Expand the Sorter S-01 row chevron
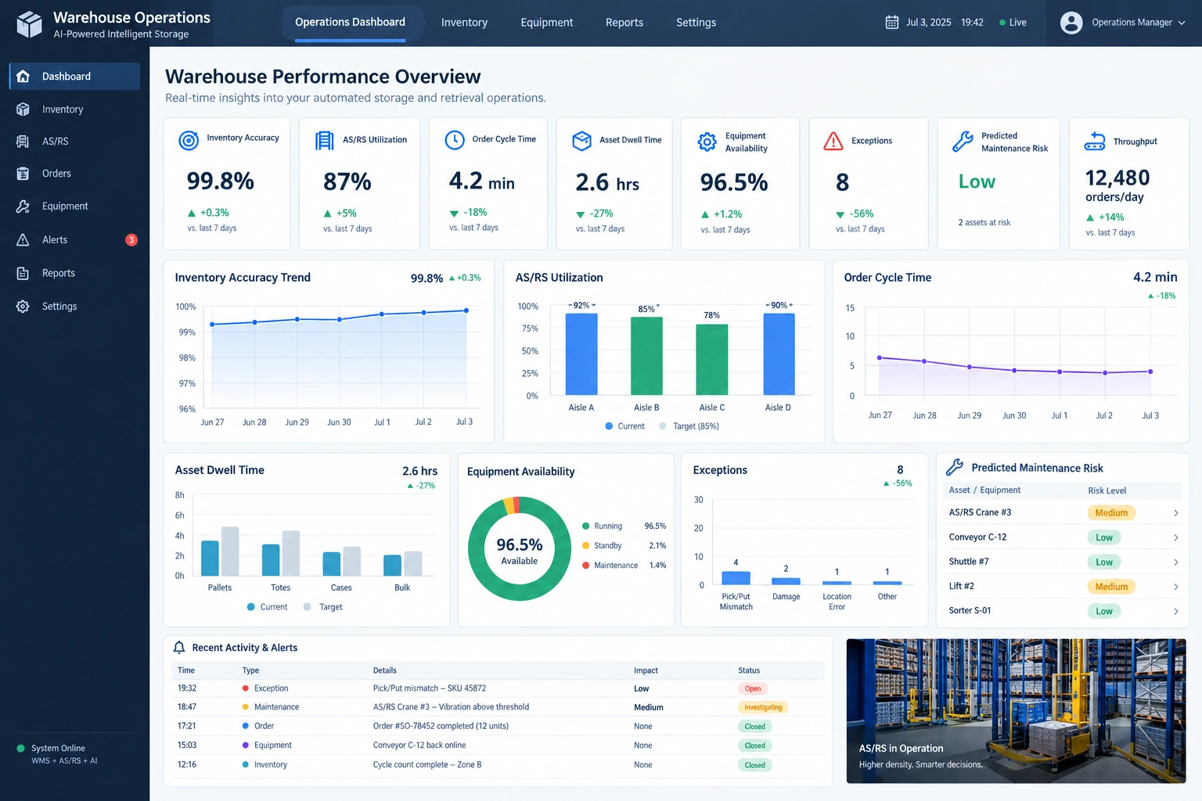The width and height of the screenshot is (1202, 801). click(x=1176, y=612)
